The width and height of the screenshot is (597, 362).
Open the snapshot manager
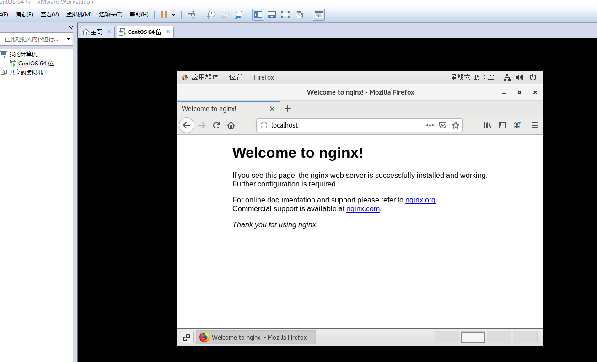pyautogui.click(x=239, y=15)
